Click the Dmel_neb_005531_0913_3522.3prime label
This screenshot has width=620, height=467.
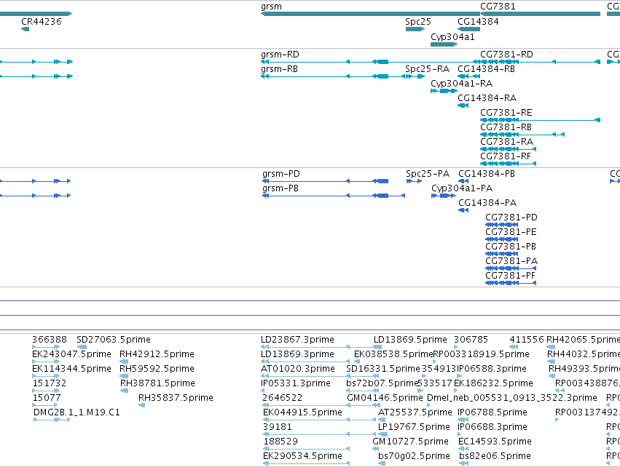coord(512,398)
